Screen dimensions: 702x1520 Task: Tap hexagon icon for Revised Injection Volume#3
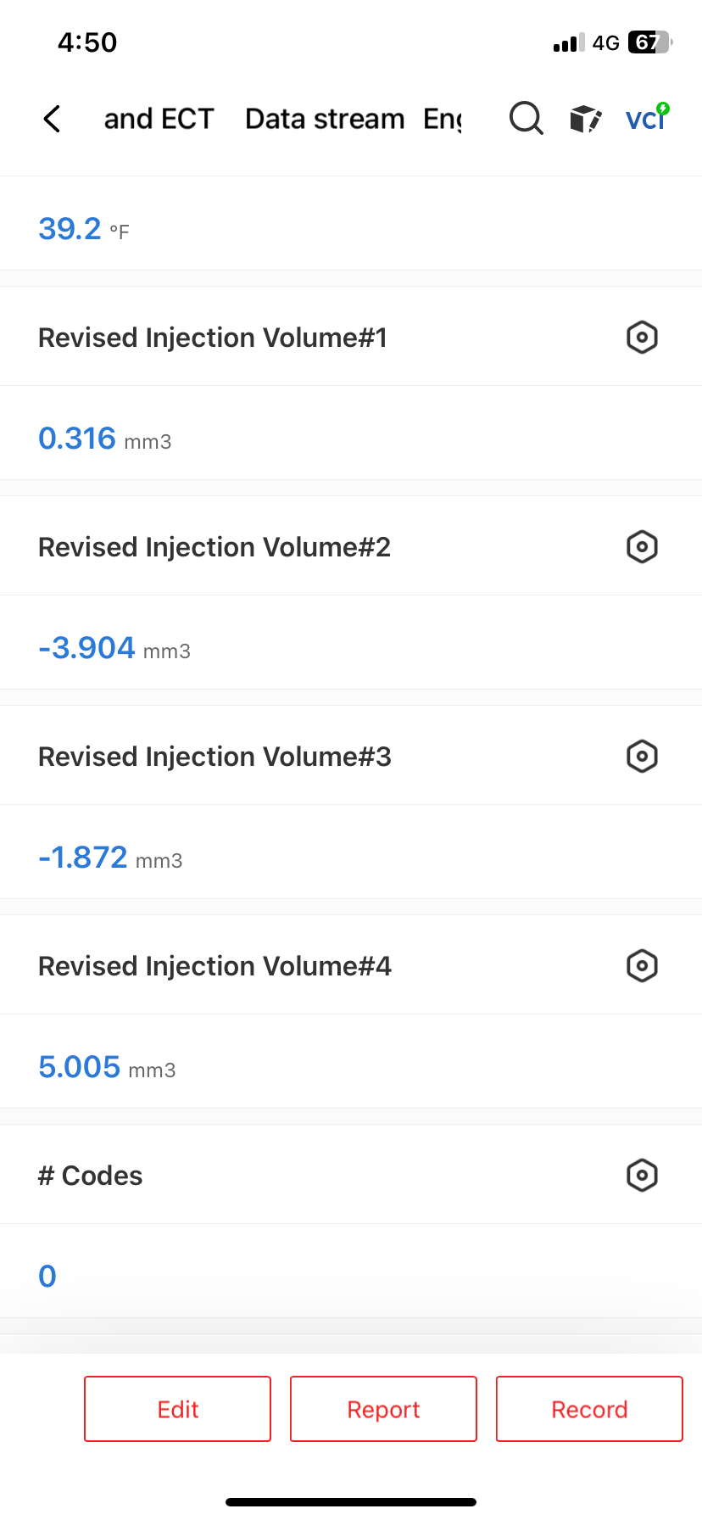(642, 757)
